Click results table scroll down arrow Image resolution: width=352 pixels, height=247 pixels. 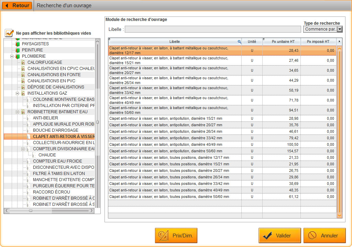339,215
